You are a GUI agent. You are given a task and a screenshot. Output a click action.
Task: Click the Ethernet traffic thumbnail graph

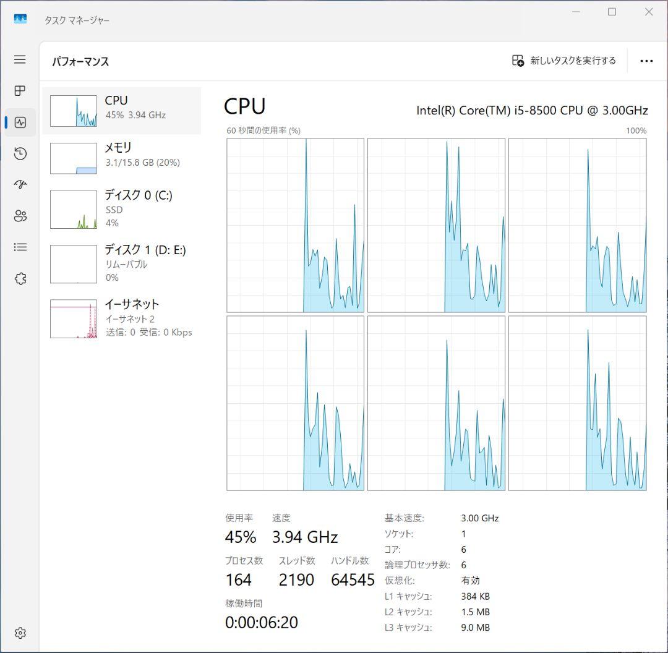(74, 318)
